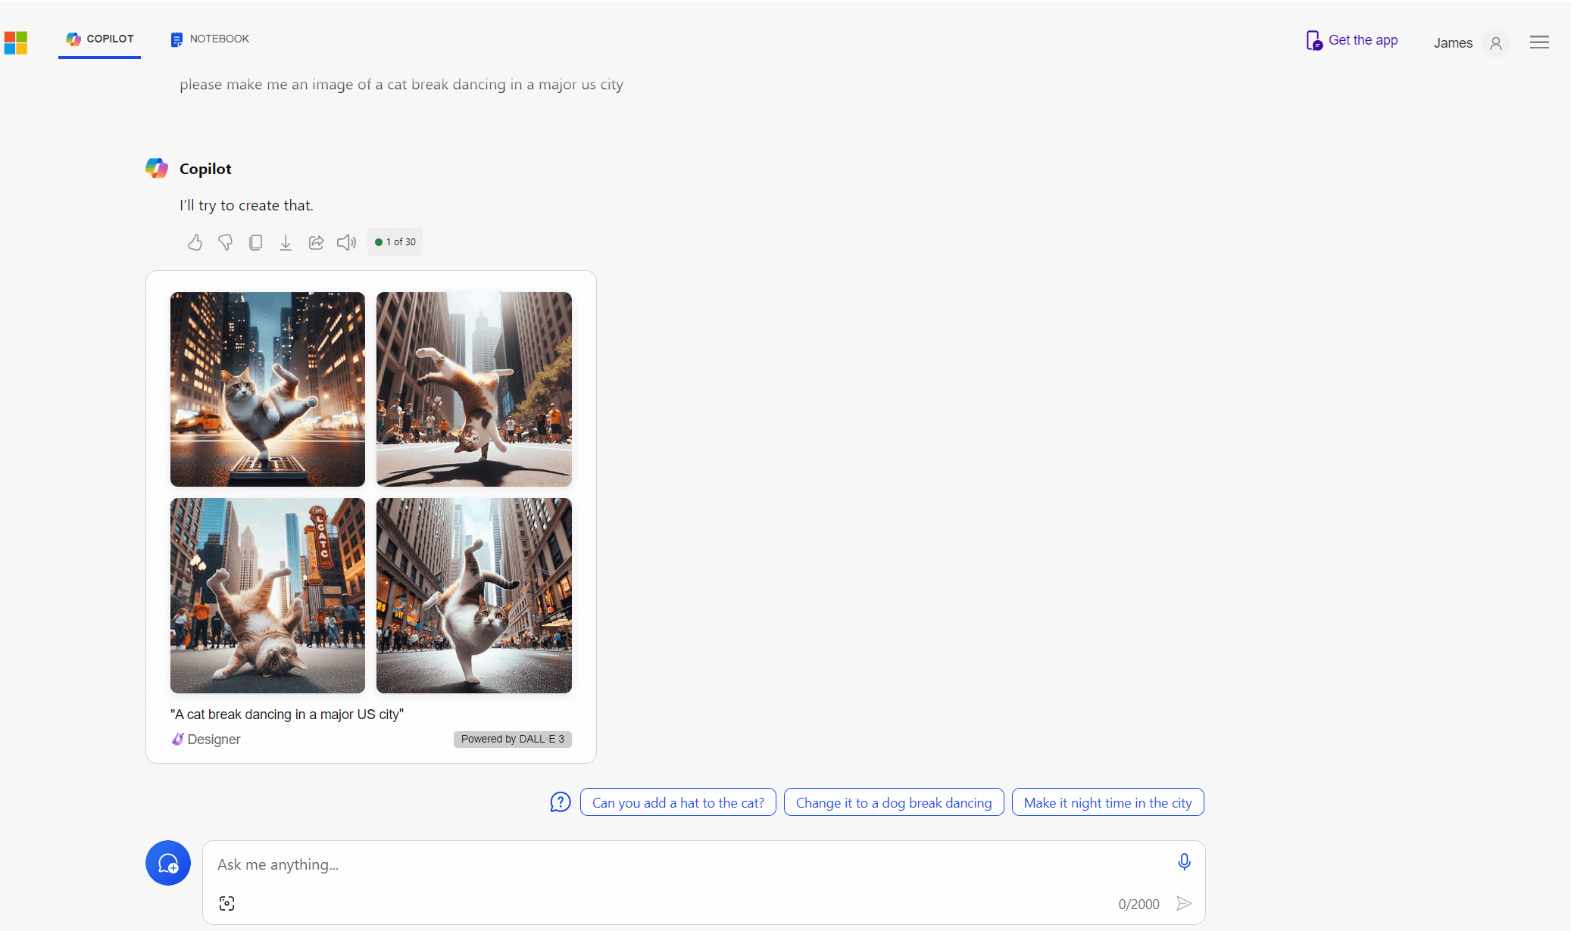Read the response aloud
The image size is (1571, 931).
(x=347, y=242)
